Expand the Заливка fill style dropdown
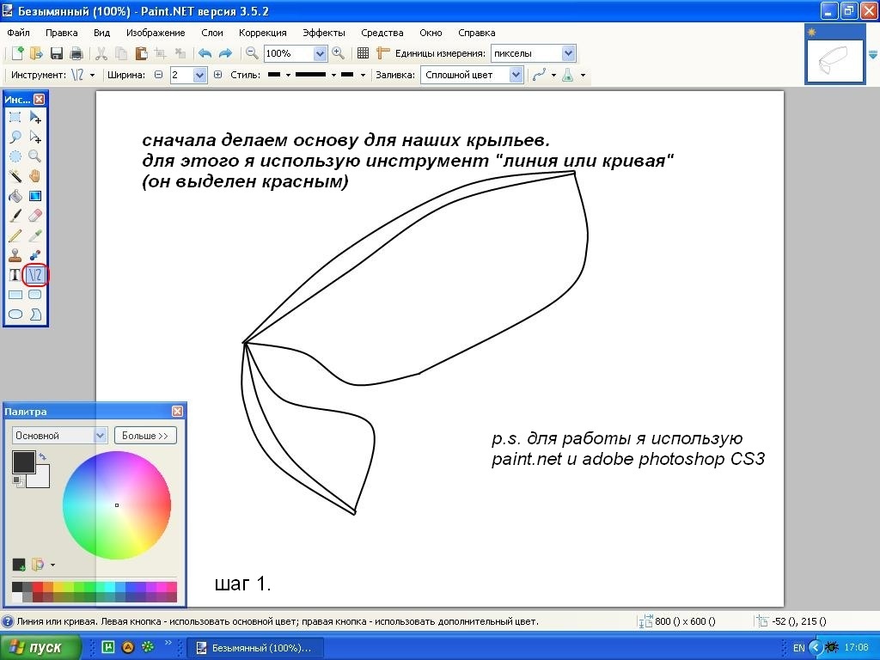 click(516, 75)
